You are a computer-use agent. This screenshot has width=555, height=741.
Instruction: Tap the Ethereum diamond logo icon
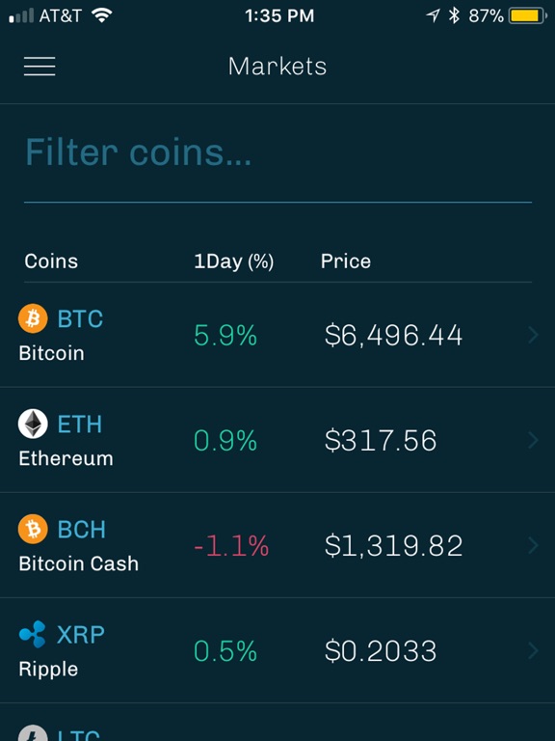click(x=33, y=424)
